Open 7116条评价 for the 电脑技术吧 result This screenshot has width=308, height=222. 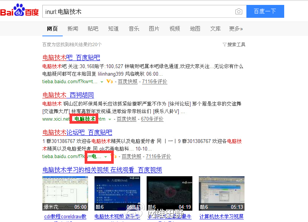coord(155,81)
